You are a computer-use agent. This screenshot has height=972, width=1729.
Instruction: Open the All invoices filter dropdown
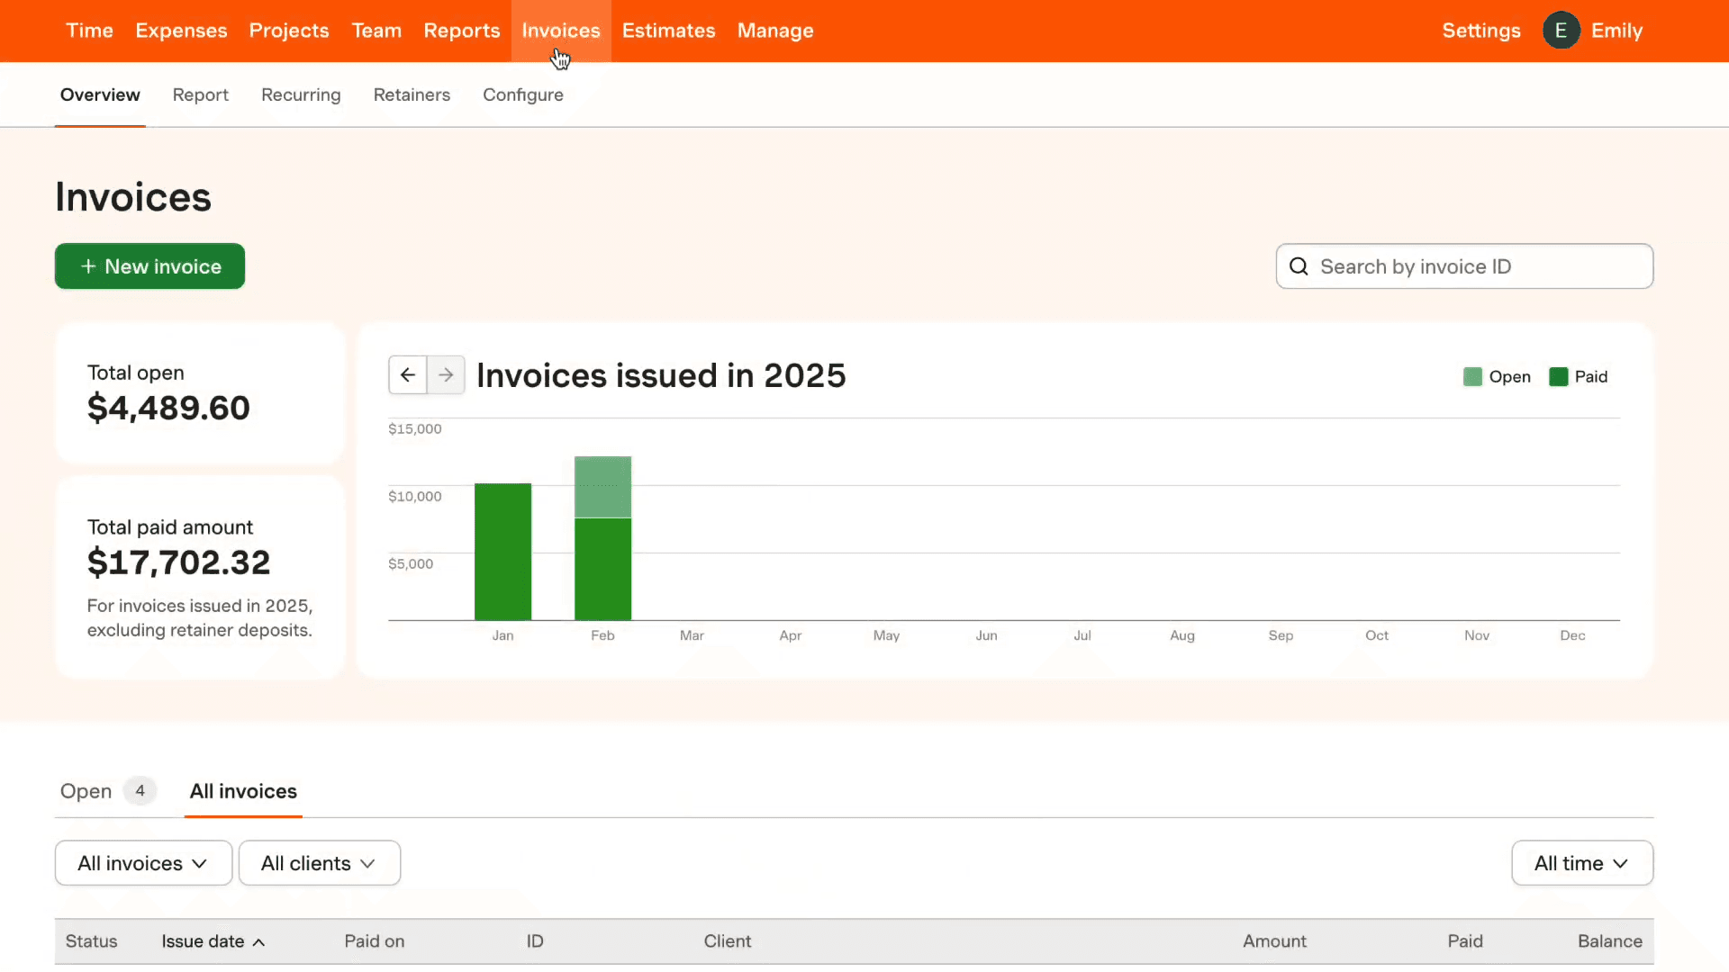coord(144,863)
